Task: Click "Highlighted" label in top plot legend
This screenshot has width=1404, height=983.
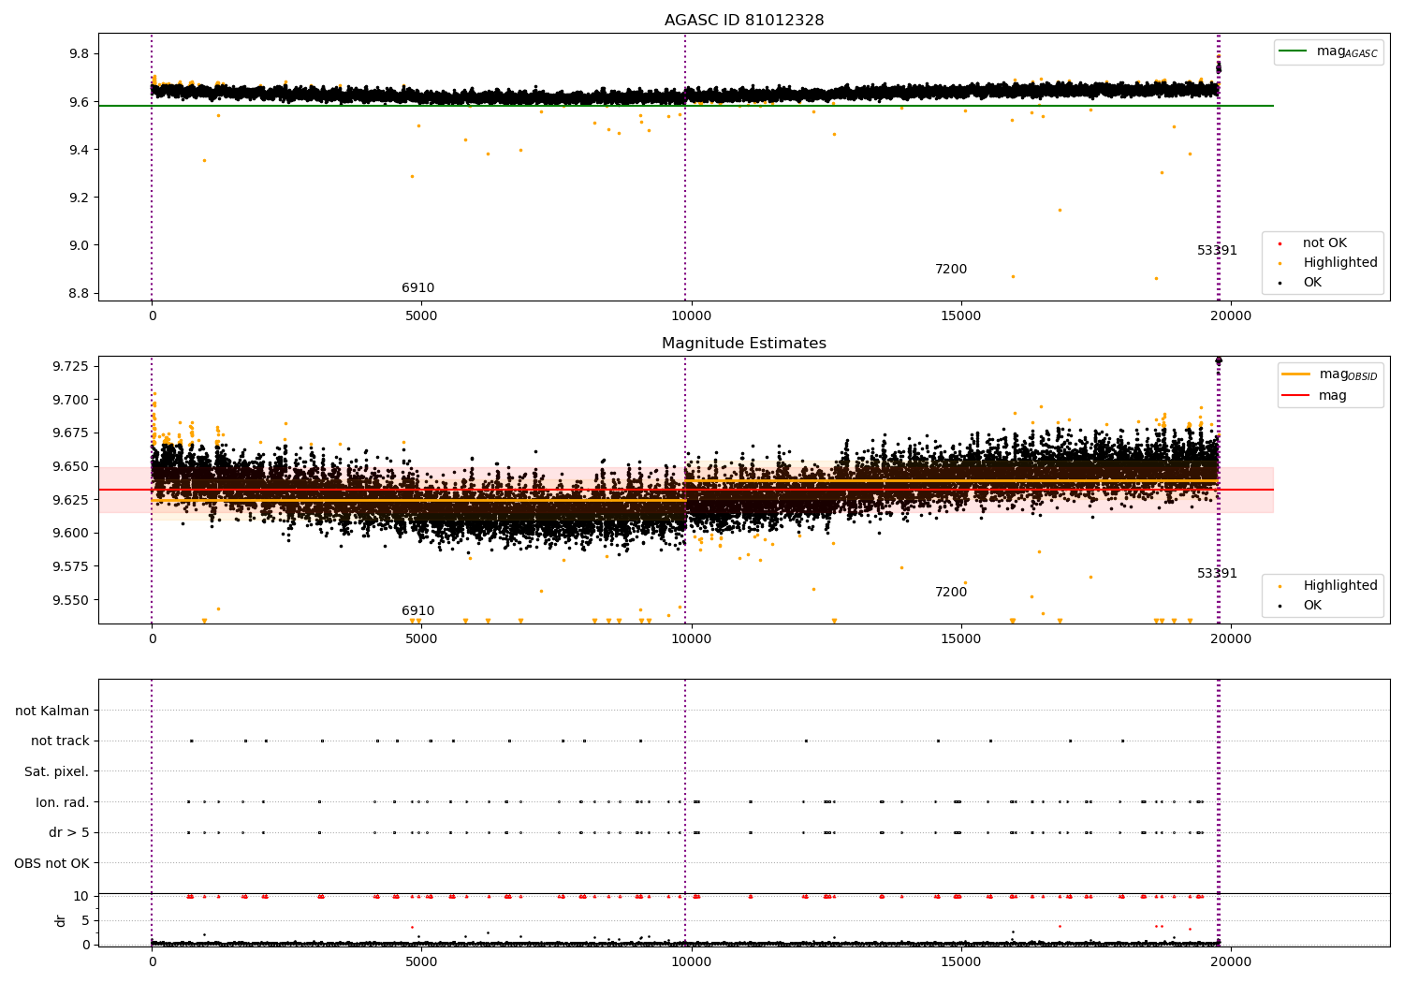Action: [1340, 263]
